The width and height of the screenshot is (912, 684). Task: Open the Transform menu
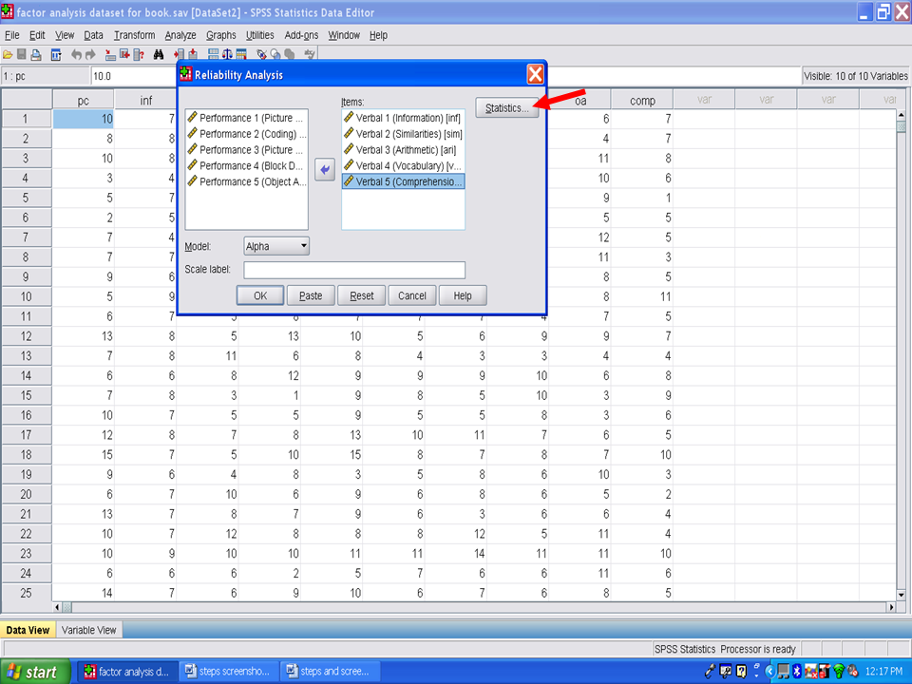[134, 35]
